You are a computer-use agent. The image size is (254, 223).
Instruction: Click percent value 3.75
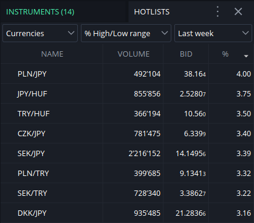click(244, 94)
